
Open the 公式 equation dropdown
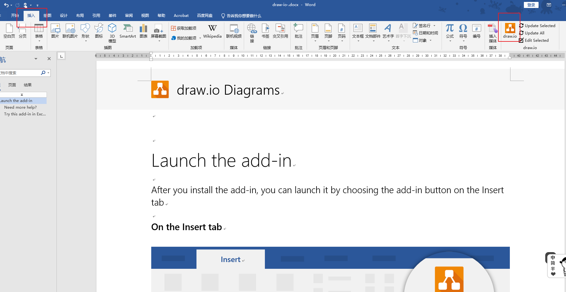pyautogui.click(x=450, y=41)
